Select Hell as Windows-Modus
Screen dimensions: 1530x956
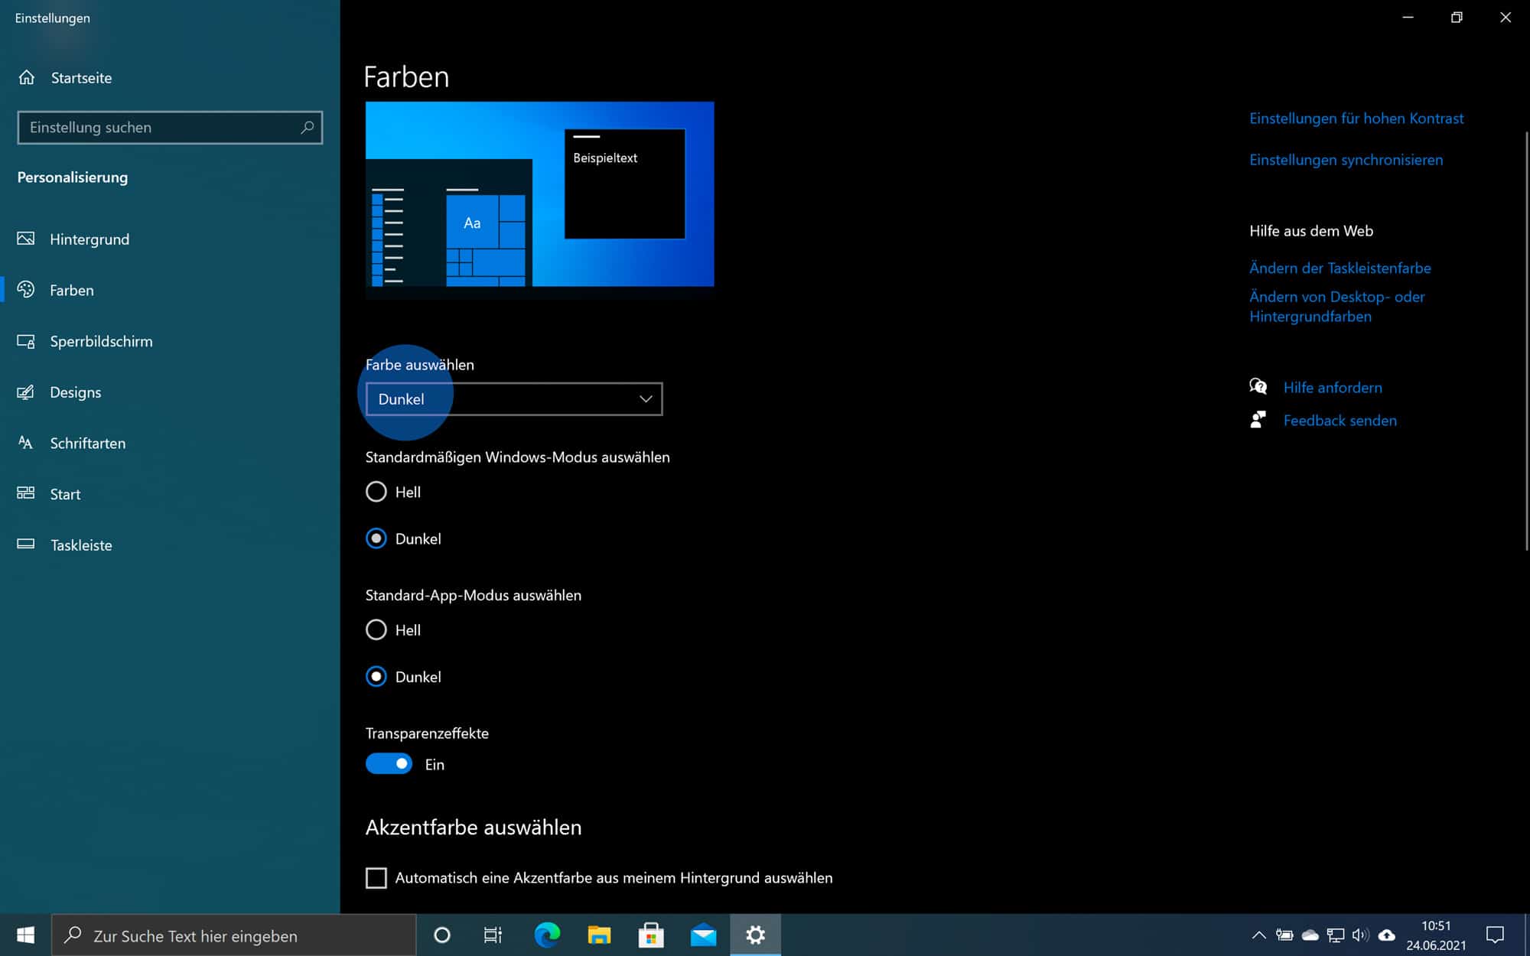(376, 492)
